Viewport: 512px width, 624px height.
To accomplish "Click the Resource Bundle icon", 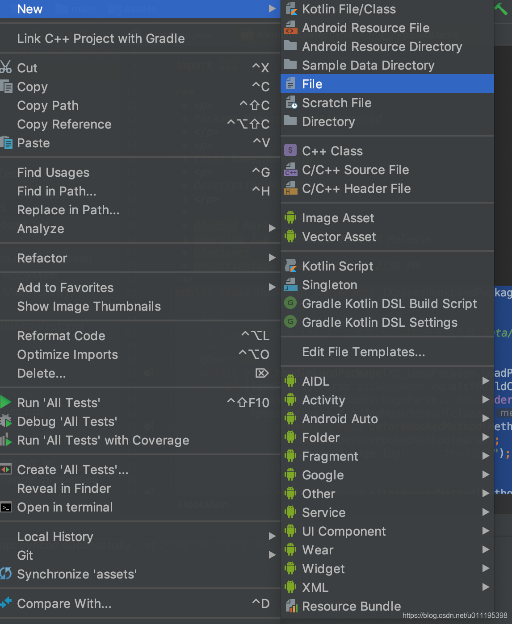I will click(x=291, y=606).
